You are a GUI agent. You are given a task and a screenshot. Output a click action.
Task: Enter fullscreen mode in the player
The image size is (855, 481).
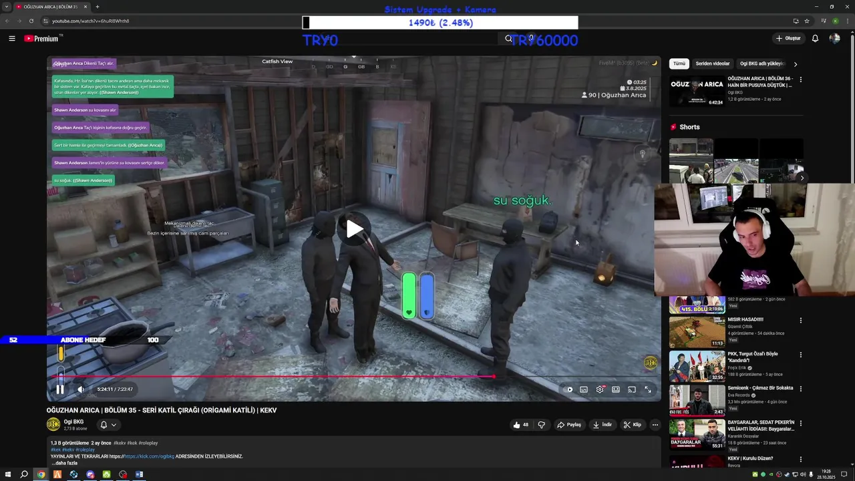tap(648, 389)
